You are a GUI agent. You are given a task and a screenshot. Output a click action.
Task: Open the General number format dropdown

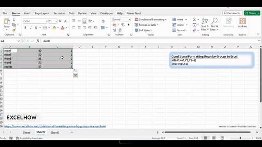pyautogui.click(x=129, y=20)
